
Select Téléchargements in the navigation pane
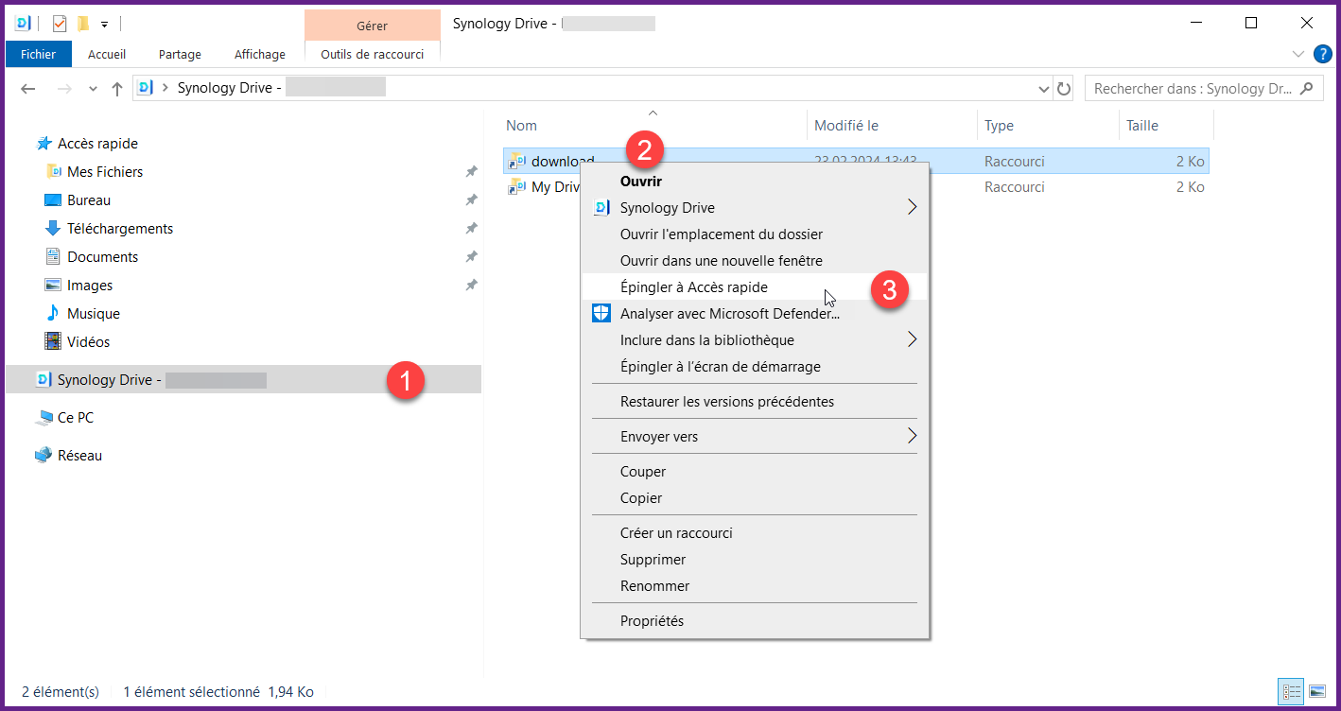(120, 229)
